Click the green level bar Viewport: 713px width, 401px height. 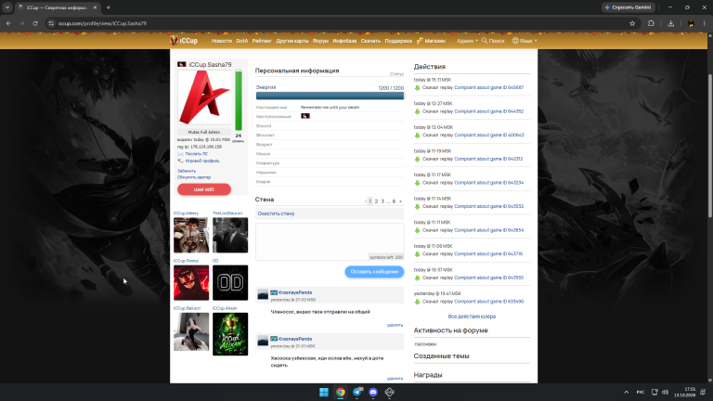click(x=239, y=100)
